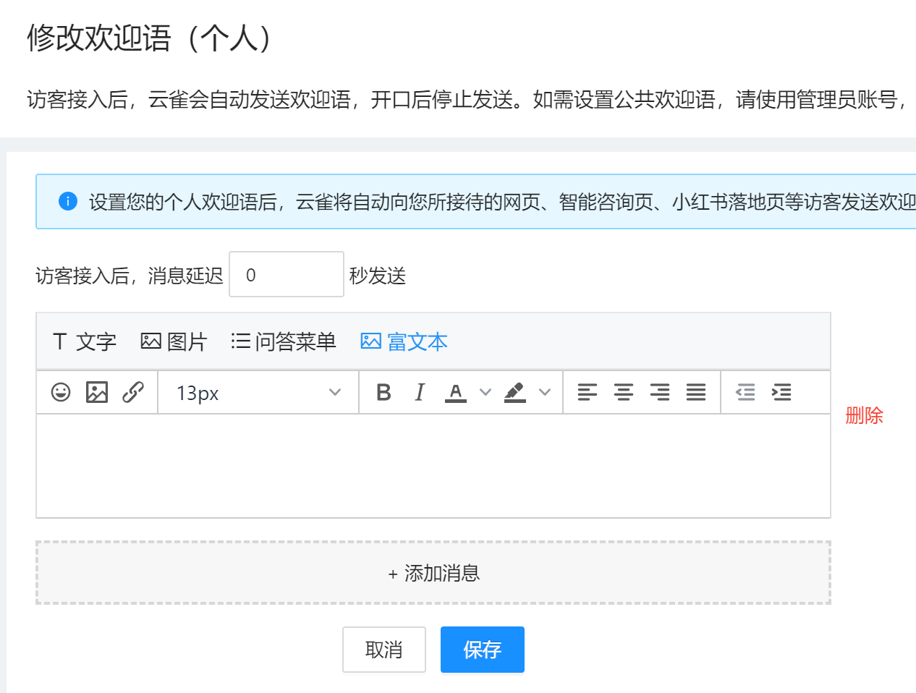Switch to the 文字 message type tab
Screen dimensions: 916x693
coord(84,341)
